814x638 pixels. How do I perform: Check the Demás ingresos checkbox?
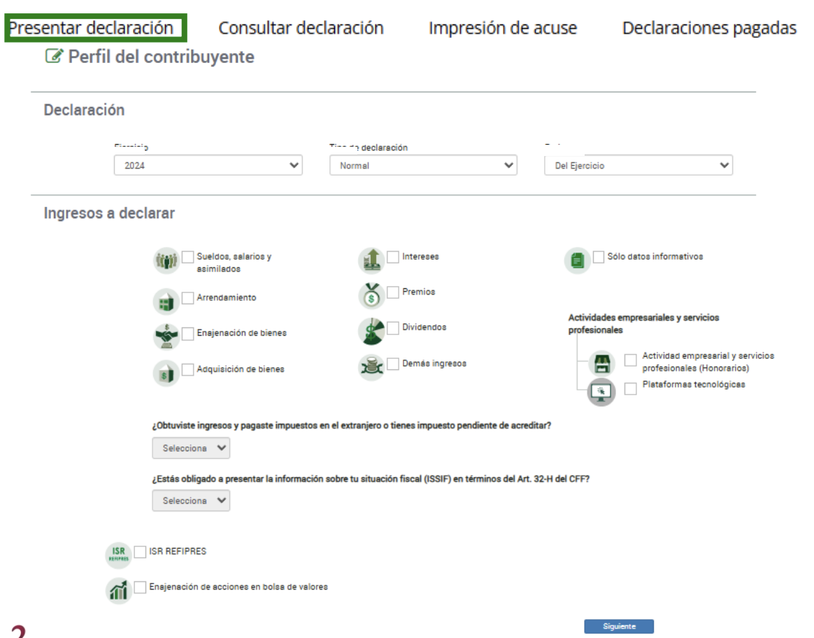point(393,364)
